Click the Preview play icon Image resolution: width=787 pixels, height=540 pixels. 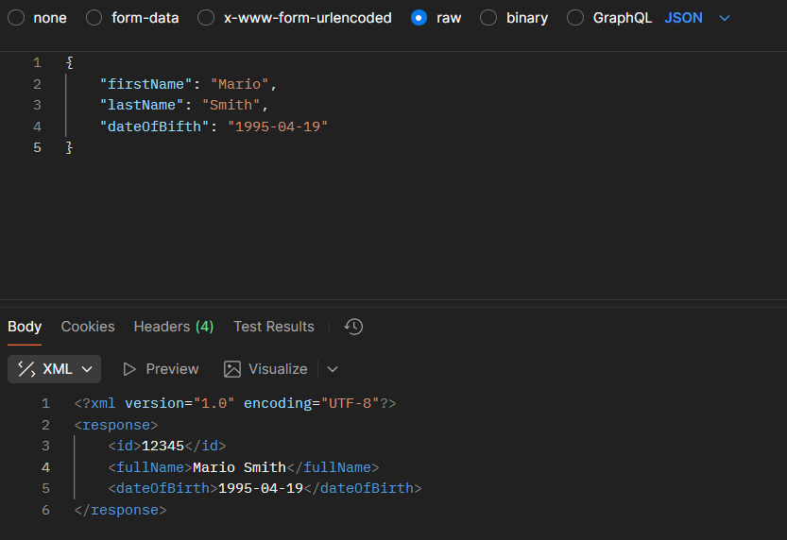coord(130,369)
